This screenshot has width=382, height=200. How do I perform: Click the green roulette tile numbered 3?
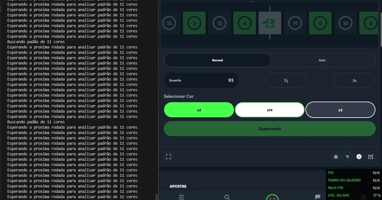tap(194, 23)
